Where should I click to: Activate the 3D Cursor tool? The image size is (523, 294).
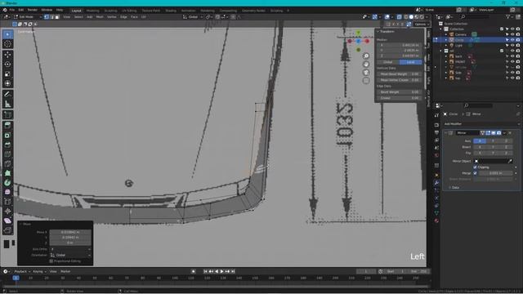pos(7,44)
